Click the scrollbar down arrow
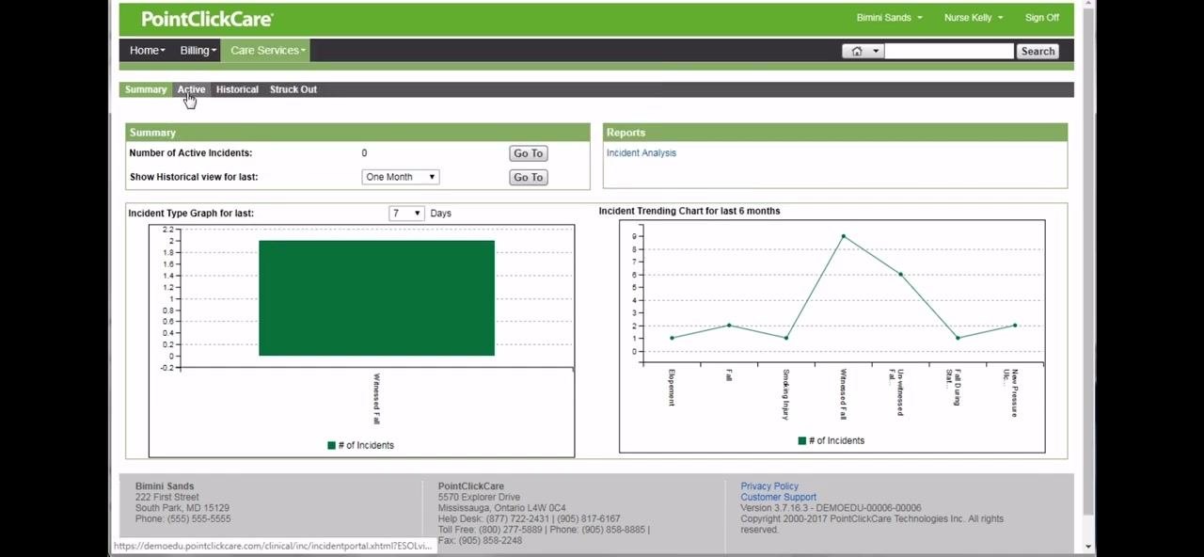Screen dimensions: 1204x557 click(1088, 547)
